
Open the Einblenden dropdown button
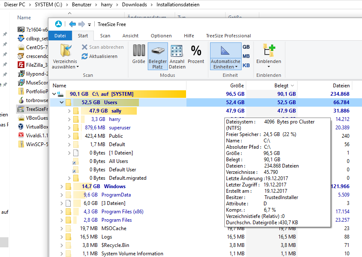[269, 56]
